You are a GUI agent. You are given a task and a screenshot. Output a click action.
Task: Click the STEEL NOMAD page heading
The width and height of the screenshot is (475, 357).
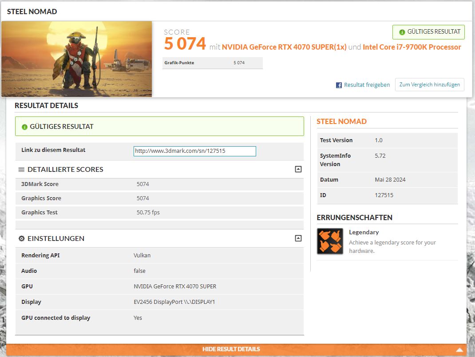[32, 12]
